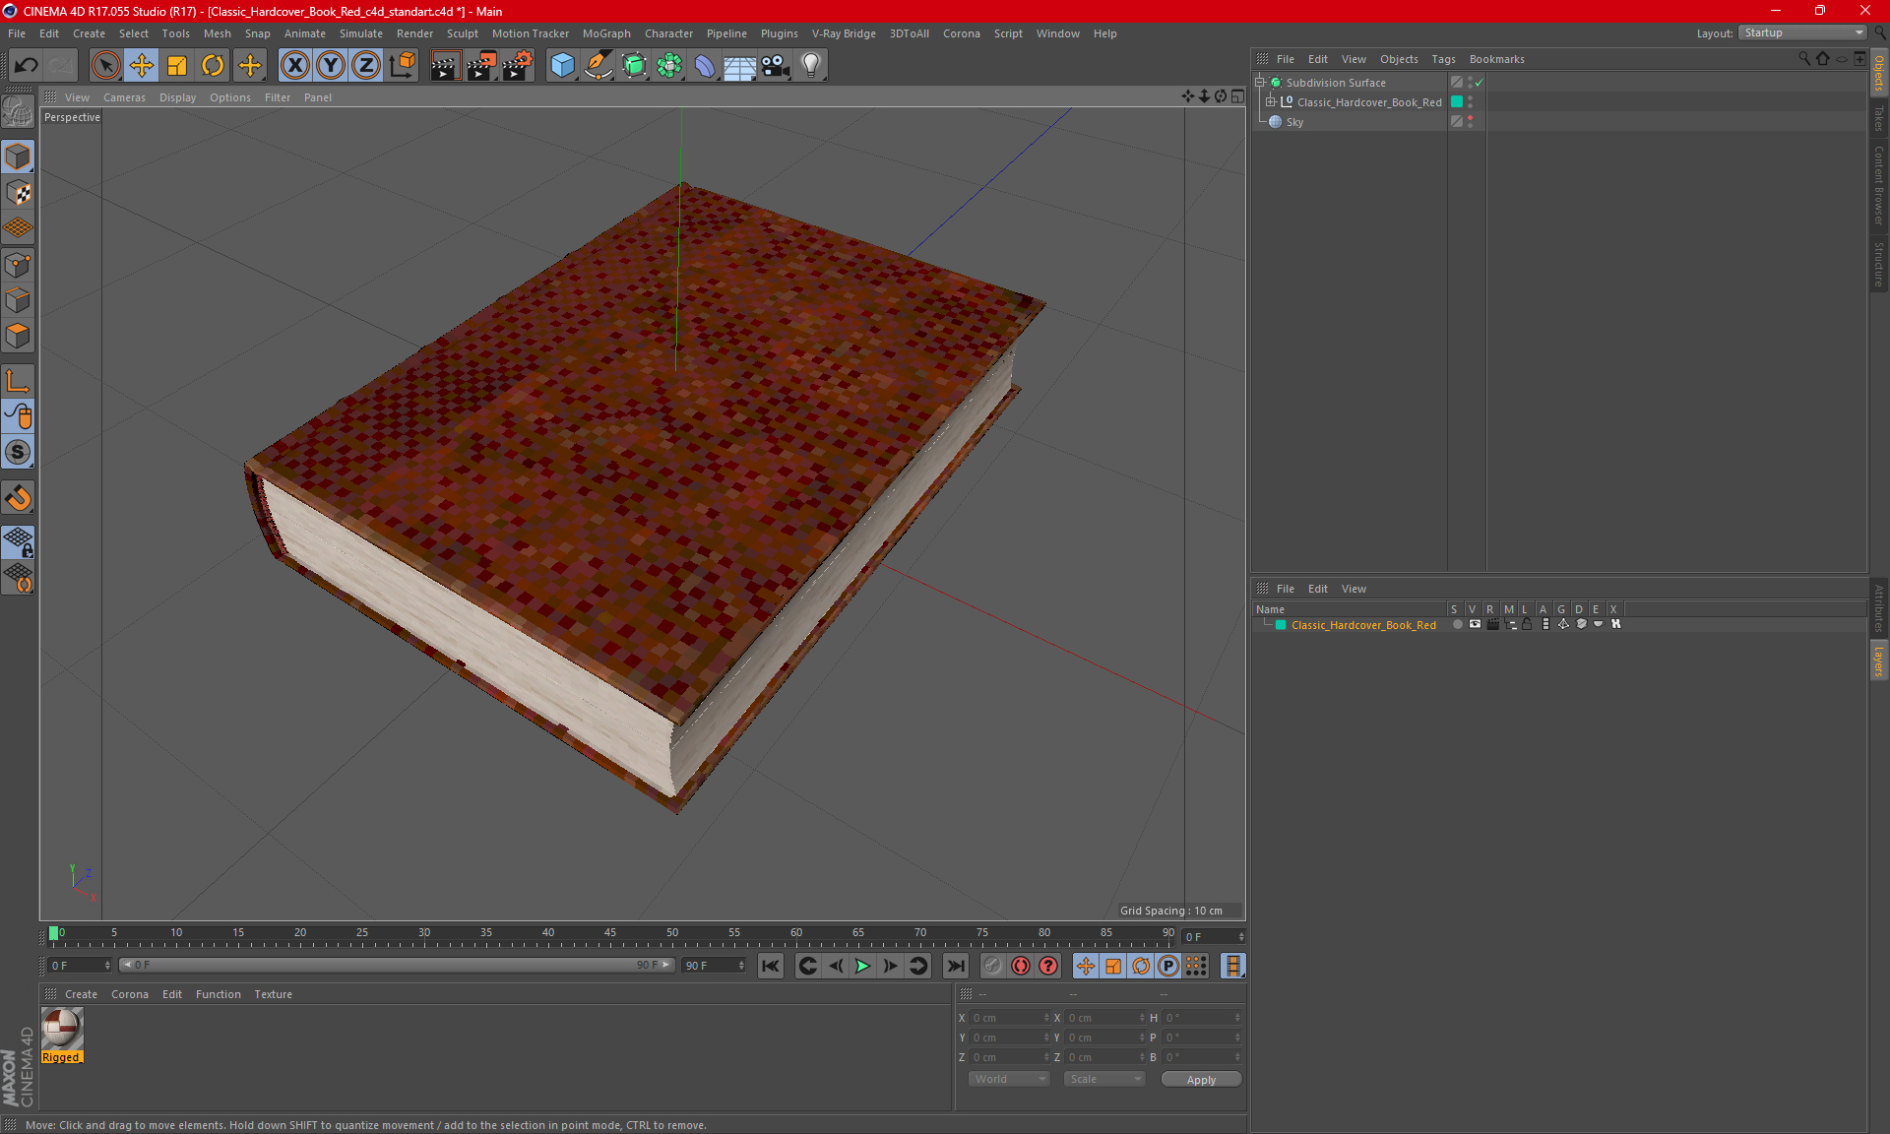Activate the Move tool

(x=142, y=65)
